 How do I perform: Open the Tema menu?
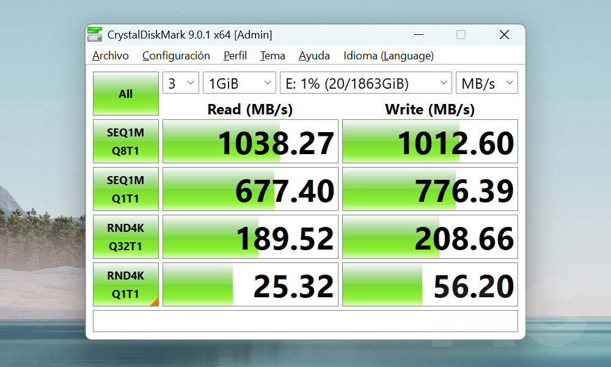[x=273, y=56]
